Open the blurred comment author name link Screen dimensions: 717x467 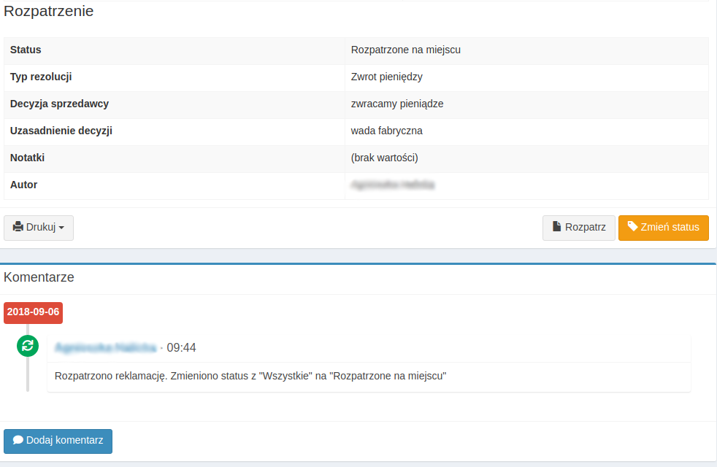click(x=106, y=348)
